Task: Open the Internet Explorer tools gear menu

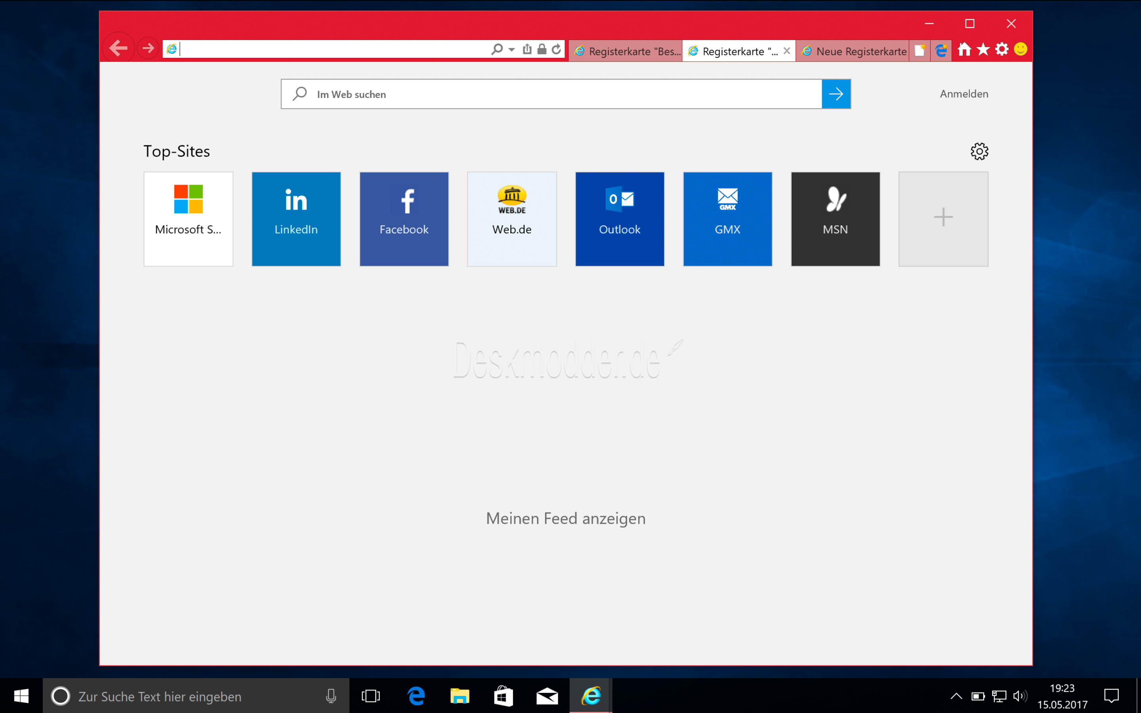Action: click(x=1002, y=49)
